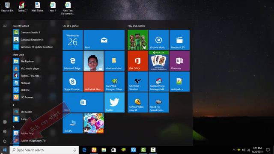The width and height of the screenshot is (274, 154).
Task: Open TurboC 7 desktop shortcut
Action: (23, 7)
